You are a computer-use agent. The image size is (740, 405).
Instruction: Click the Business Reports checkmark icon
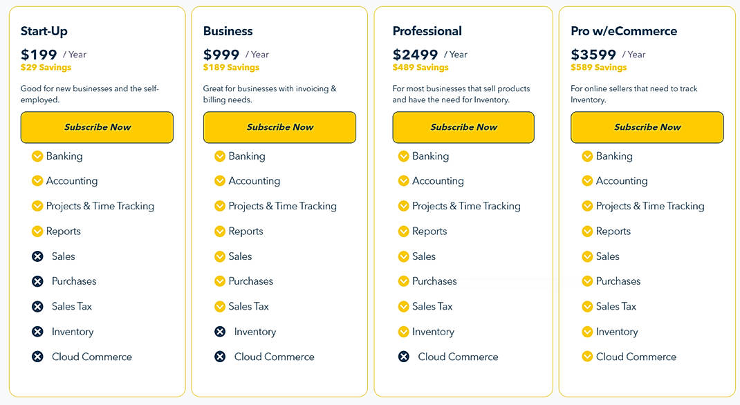click(x=220, y=232)
